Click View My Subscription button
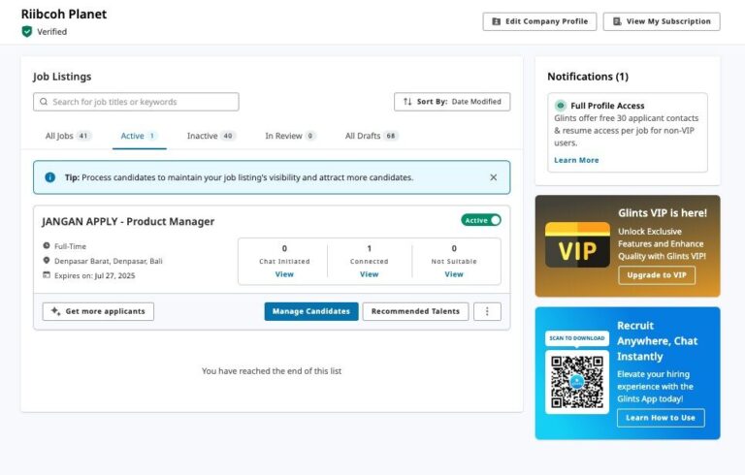745x475 pixels. 662,21
